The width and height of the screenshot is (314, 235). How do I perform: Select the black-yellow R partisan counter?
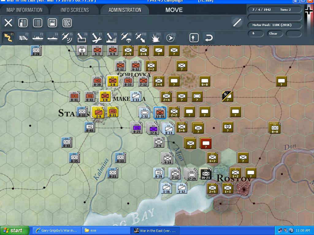(x=228, y=96)
